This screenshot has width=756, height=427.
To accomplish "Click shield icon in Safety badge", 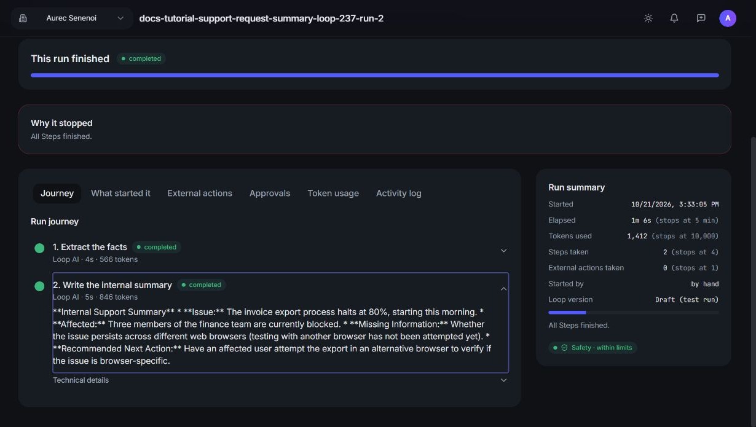I will [564, 348].
